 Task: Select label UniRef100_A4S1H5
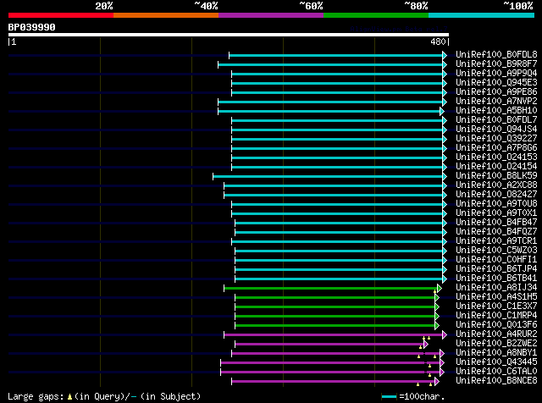496,297
